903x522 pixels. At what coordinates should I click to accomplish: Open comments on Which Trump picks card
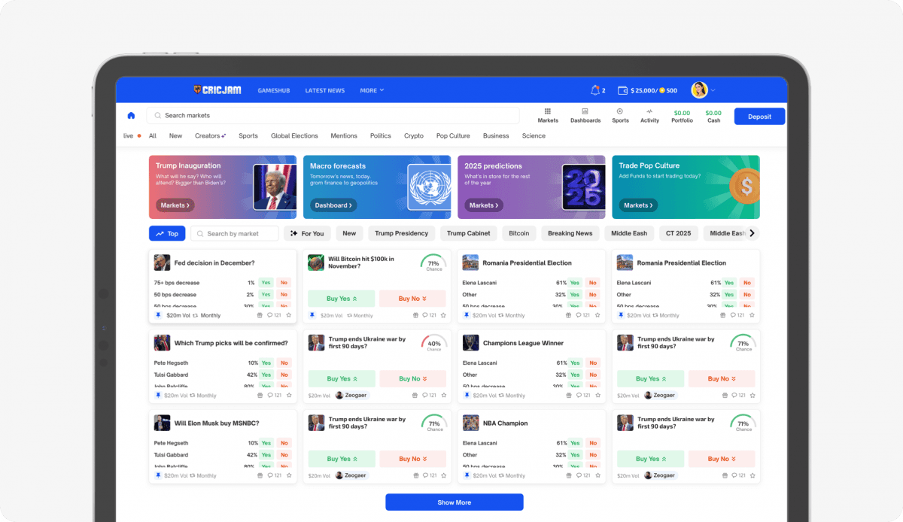[x=275, y=395]
